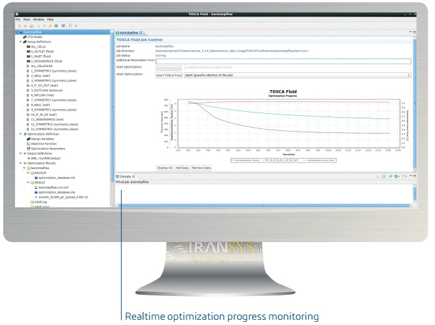Viewport: 435px width, 325px height.
Task: Click the job control vertical scrollbar
Action: (x=415, y=103)
